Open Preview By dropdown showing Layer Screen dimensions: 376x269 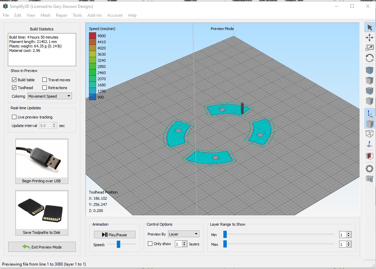pyautogui.click(x=183, y=234)
